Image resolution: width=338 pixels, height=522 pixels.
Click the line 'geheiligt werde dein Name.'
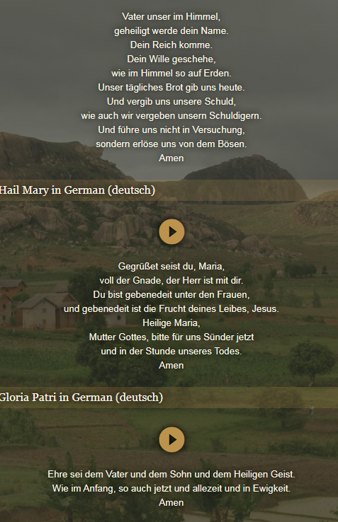(x=171, y=30)
